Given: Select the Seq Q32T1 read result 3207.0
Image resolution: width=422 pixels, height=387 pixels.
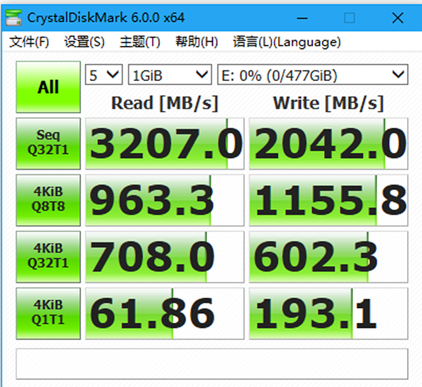Looking at the screenshot, I should click(x=164, y=143).
